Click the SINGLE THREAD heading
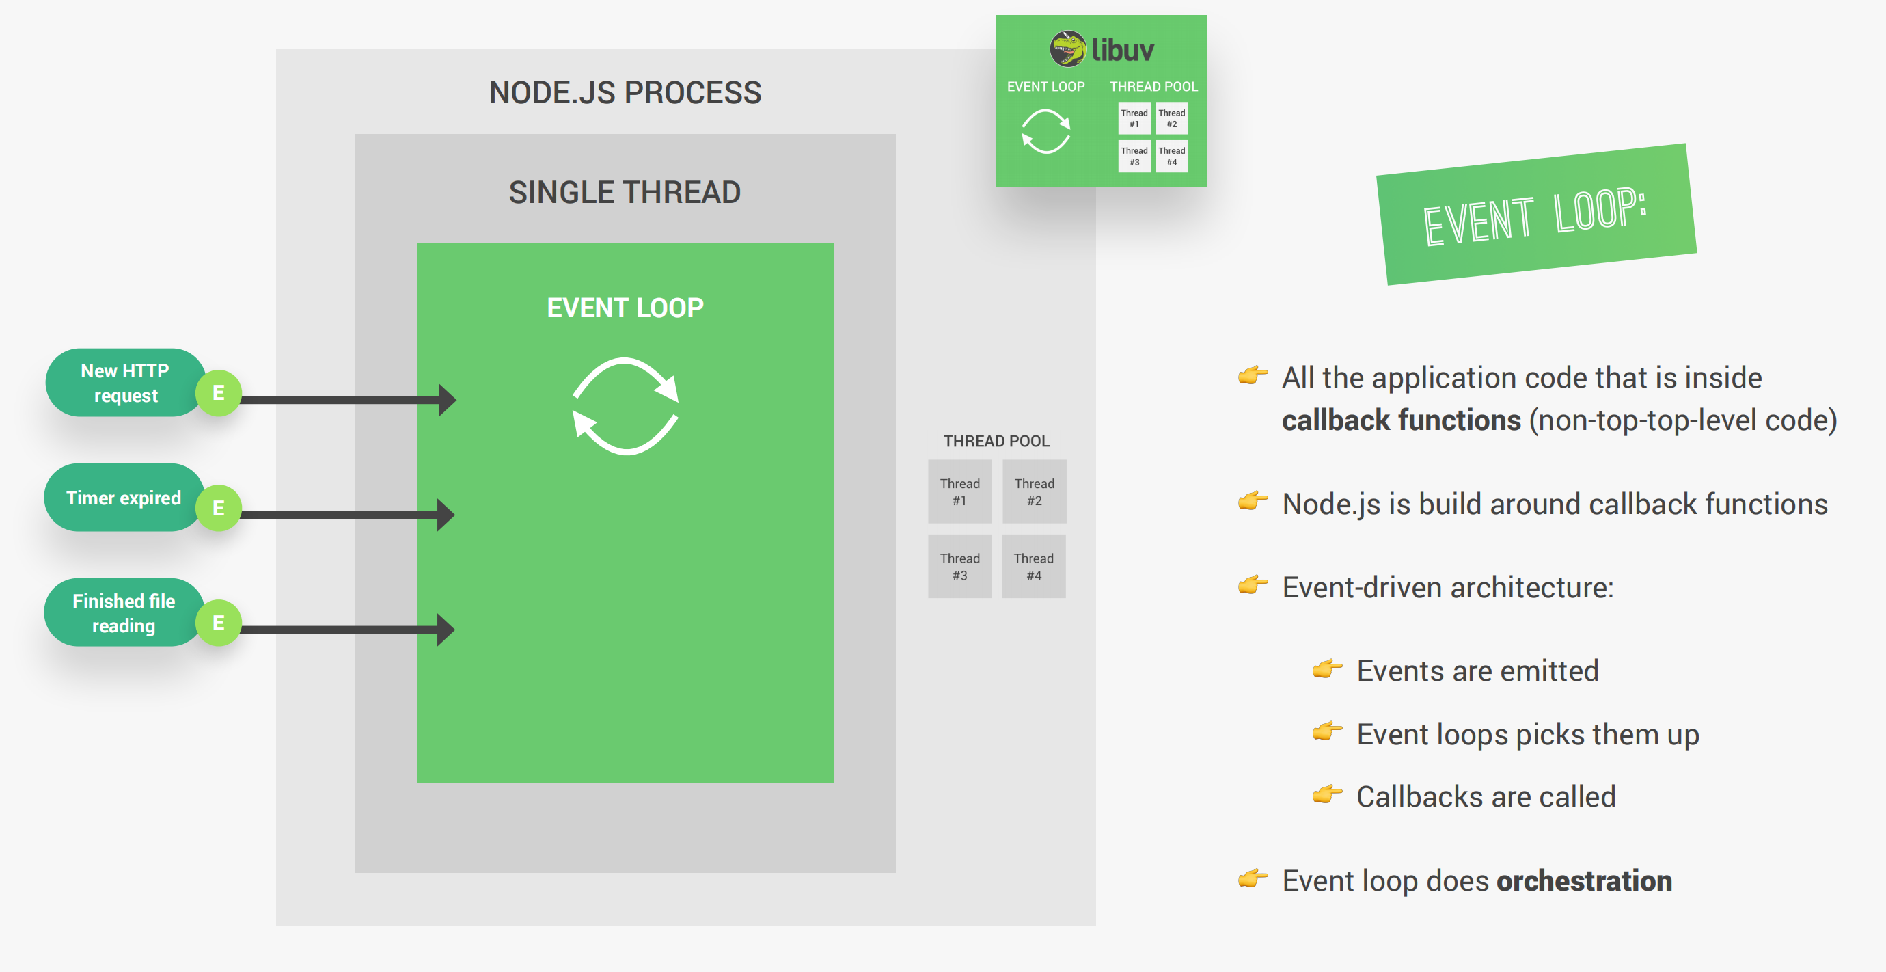 625,193
